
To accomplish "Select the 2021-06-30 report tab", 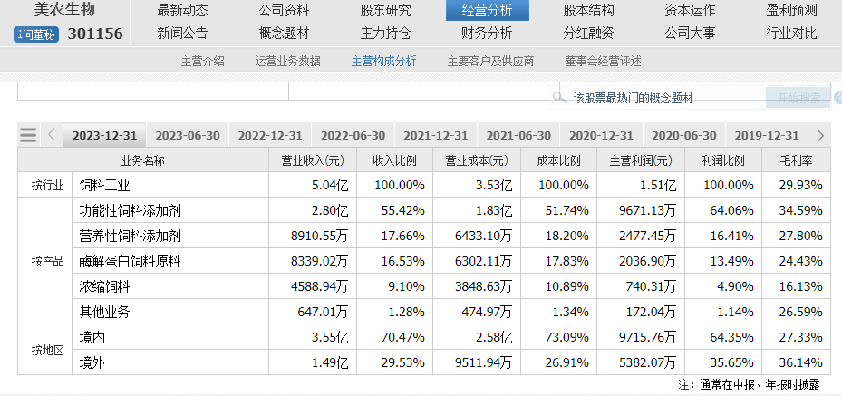I will click(518, 136).
